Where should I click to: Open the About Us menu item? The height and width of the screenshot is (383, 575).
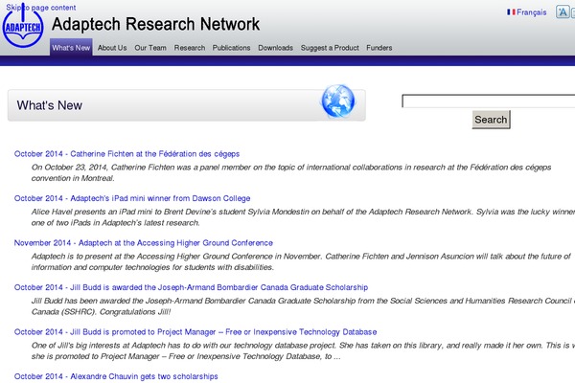(x=112, y=48)
